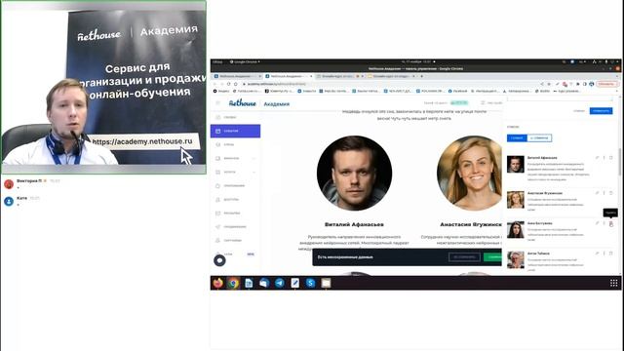Click discard button in unsaved-data bar
Viewport: 624px width, 351px height.
(x=464, y=257)
